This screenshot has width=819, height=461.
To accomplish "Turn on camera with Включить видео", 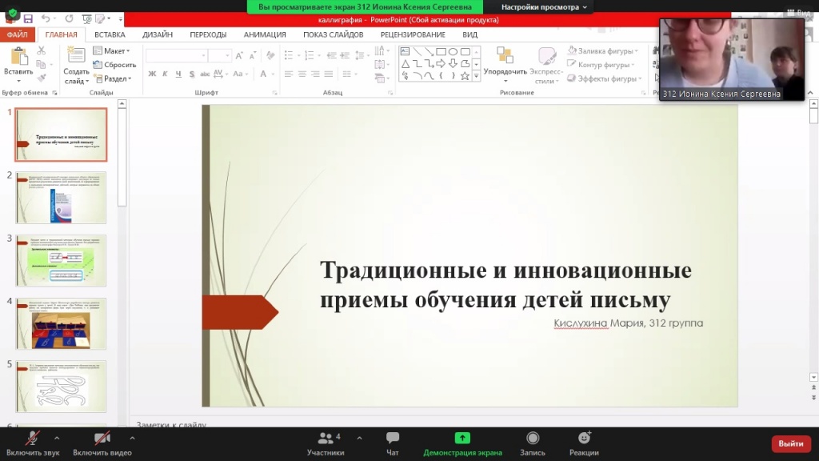I will point(102,439).
